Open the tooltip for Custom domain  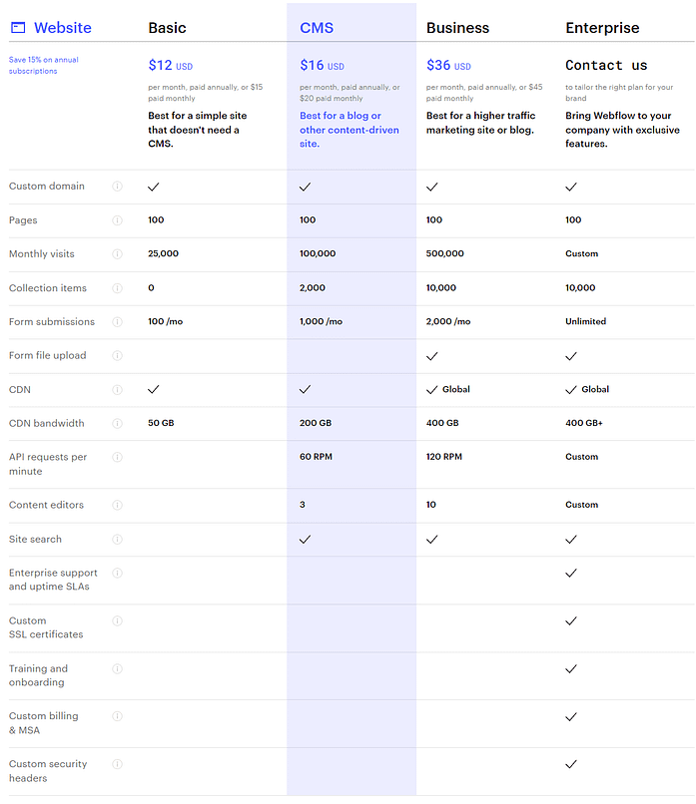click(x=118, y=186)
